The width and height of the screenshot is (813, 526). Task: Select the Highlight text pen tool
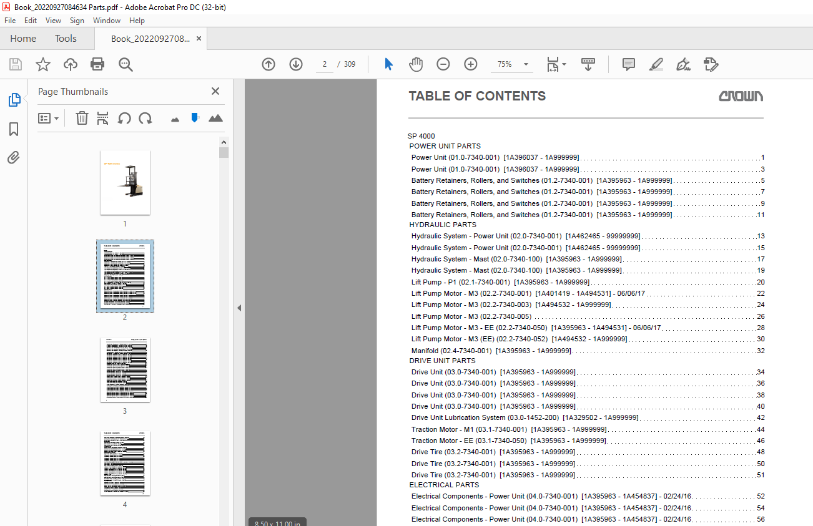(x=656, y=64)
